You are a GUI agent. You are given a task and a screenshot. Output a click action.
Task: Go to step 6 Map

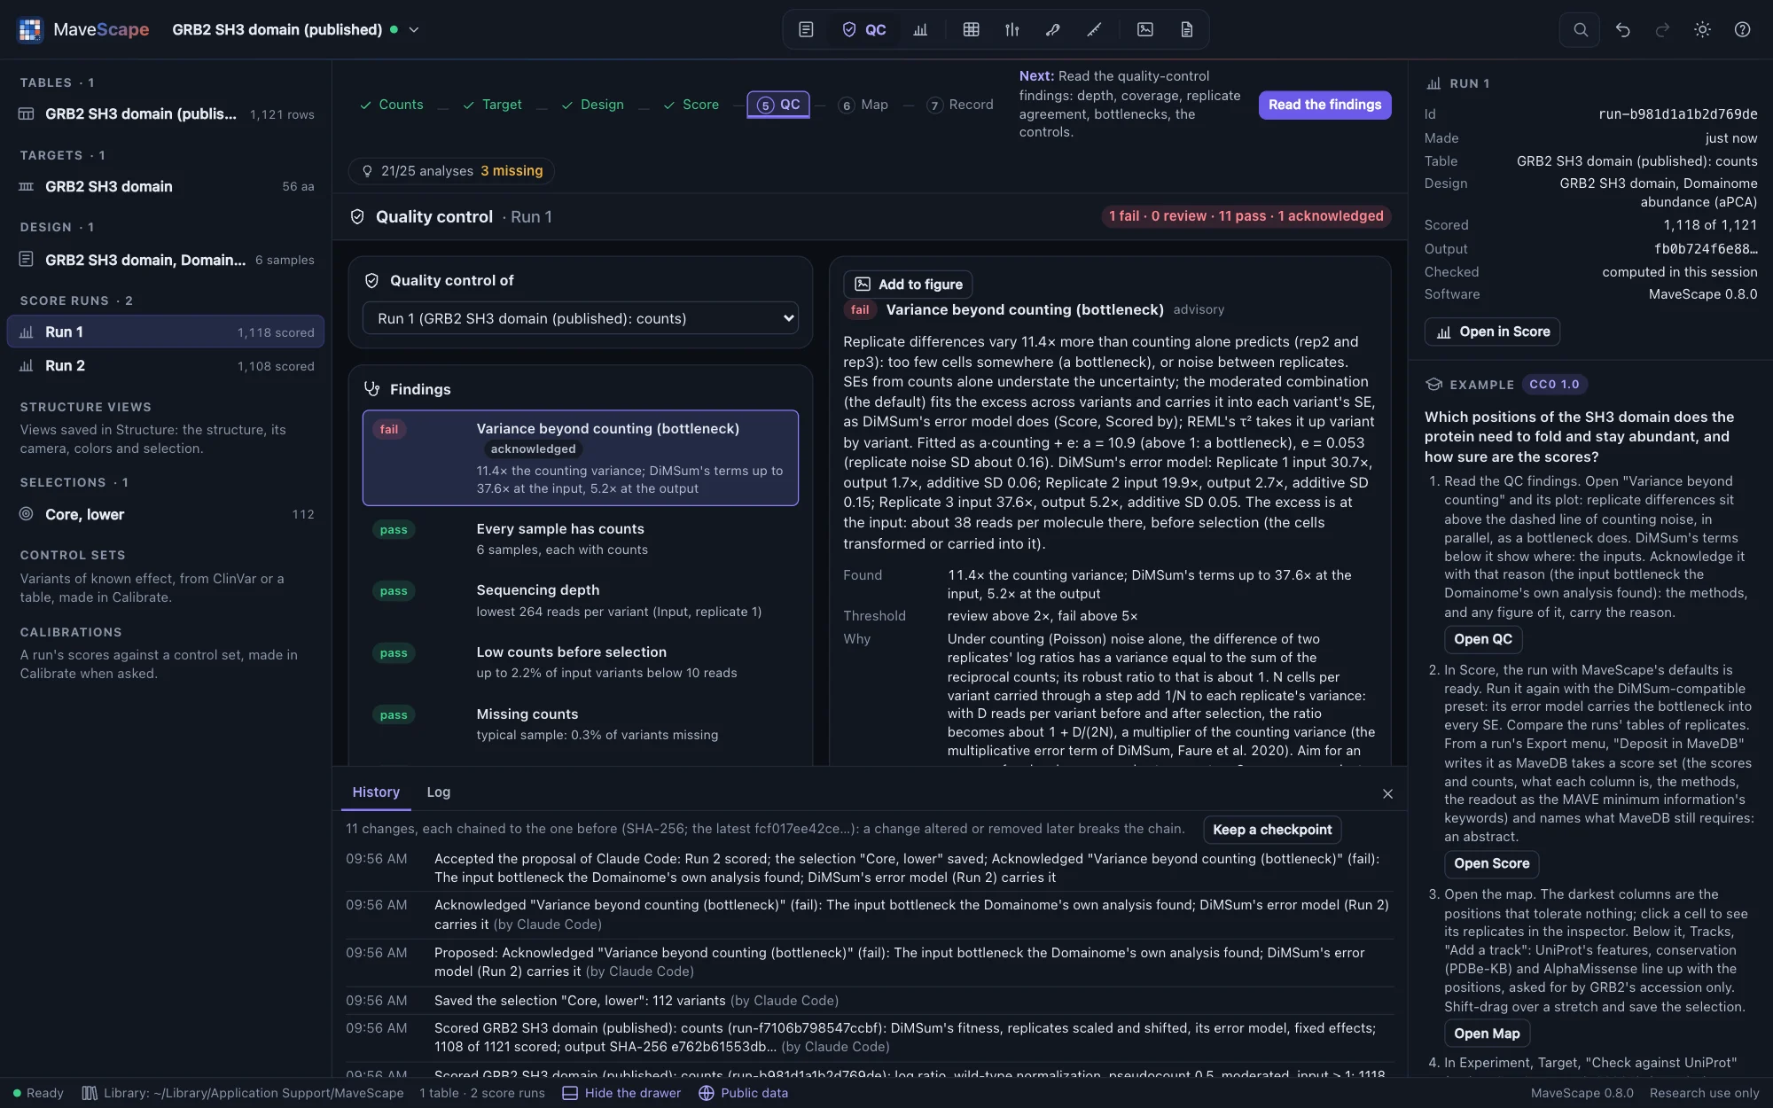point(863,105)
